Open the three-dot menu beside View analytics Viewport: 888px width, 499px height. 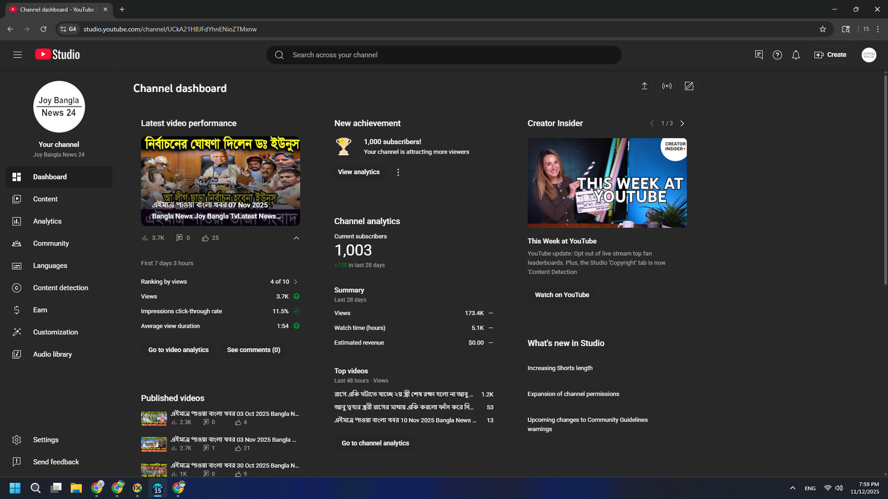(398, 172)
